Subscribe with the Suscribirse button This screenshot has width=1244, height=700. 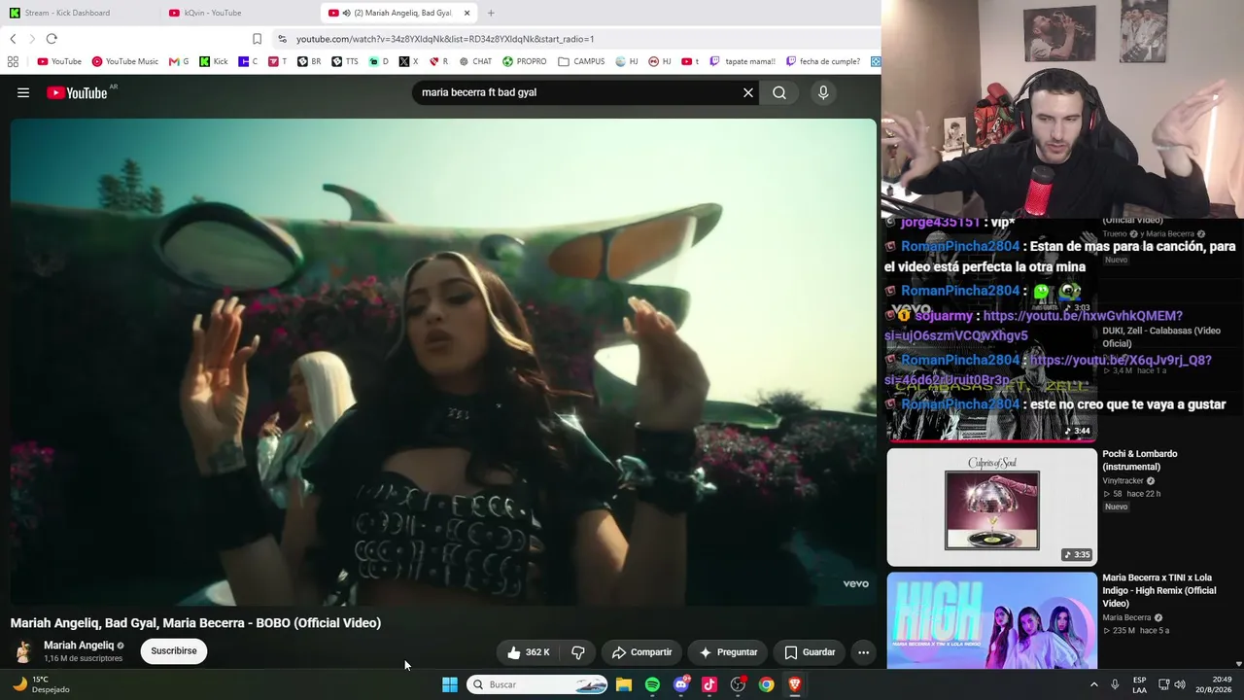point(174,651)
